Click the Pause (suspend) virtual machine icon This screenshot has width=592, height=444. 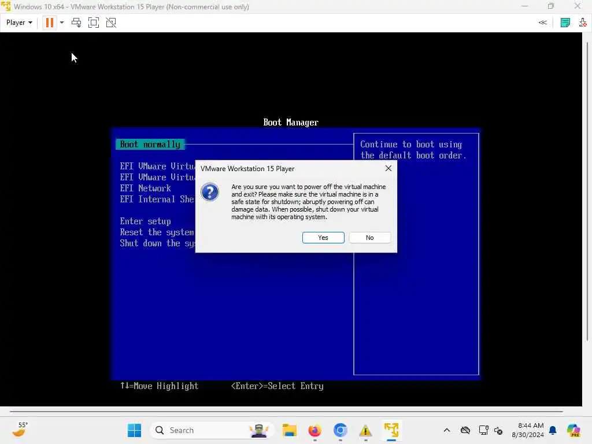[50, 23]
